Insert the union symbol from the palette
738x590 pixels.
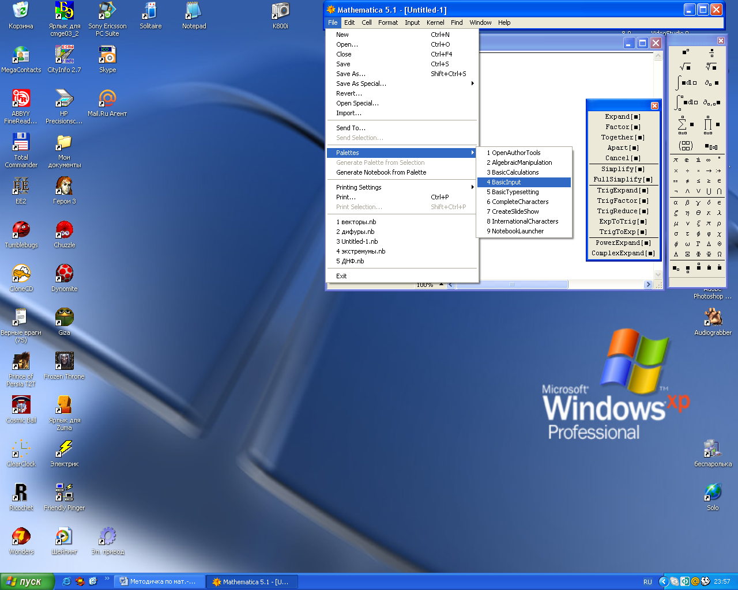(709, 191)
